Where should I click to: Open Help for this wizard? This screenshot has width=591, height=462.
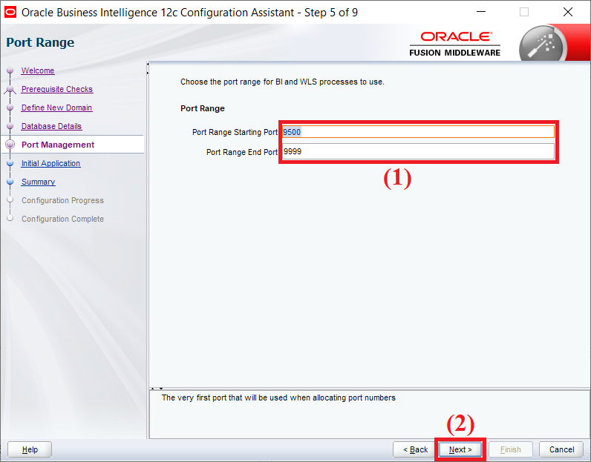(30, 449)
